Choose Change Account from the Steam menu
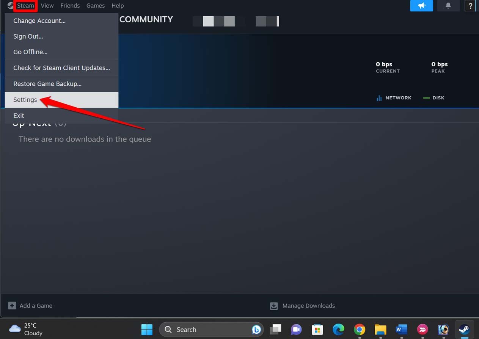The height and width of the screenshot is (339, 479). point(39,21)
